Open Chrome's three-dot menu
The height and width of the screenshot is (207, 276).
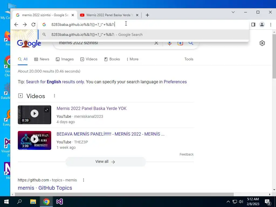tap(271, 25)
